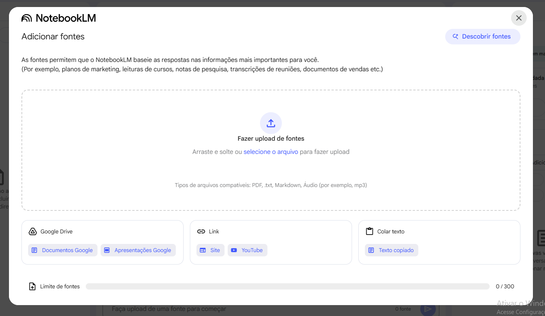Choose Texto copiado option
This screenshot has width=545, height=316.
click(x=391, y=250)
